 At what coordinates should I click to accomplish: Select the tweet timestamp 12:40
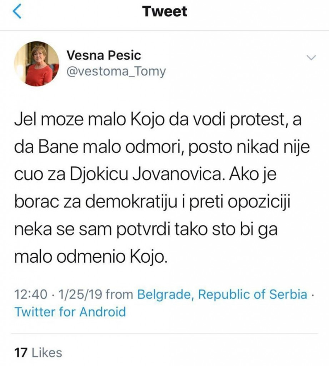pos(31,294)
